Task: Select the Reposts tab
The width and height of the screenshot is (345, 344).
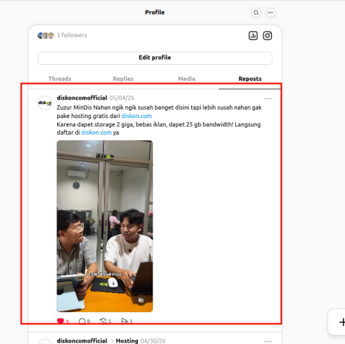Action: click(250, 79)
